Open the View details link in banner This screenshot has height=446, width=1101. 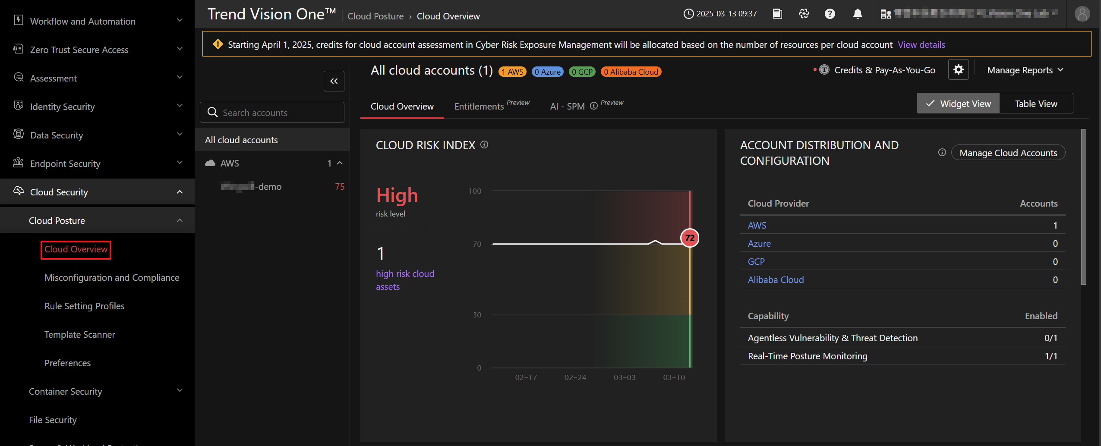coord(921,45)
